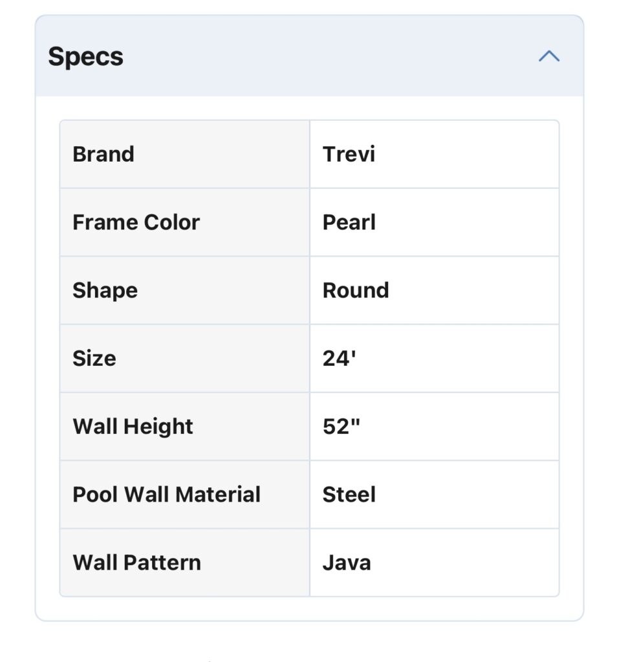Click the Pearl frame color value
The image size is (619, 662).
[349, 222]
